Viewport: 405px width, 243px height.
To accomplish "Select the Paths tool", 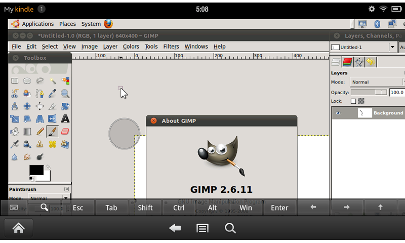I will (40, 94).
